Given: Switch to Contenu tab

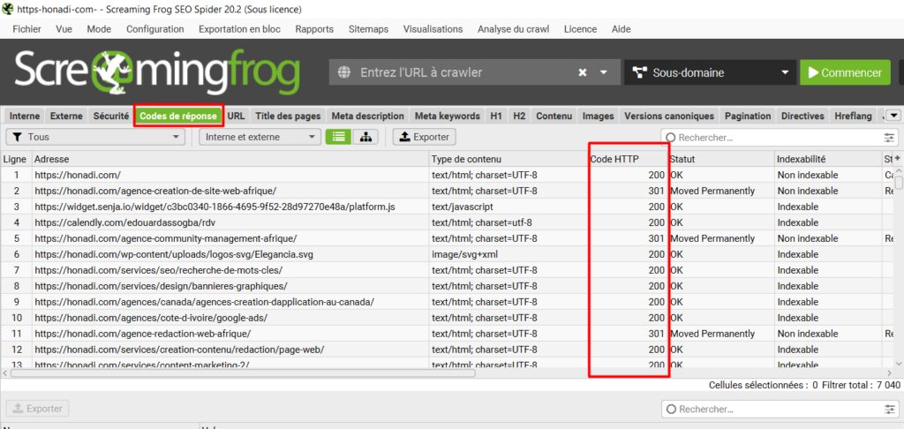Looking at the screenshot, I should [x=554, y=116].
